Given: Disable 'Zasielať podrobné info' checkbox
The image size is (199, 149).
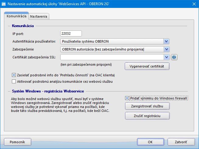Looking at the screenshot, I should (14, 75).
